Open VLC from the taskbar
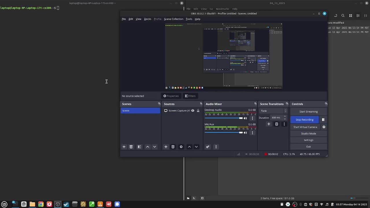Screen dimensions: 370x208 [x=100, y=204]
